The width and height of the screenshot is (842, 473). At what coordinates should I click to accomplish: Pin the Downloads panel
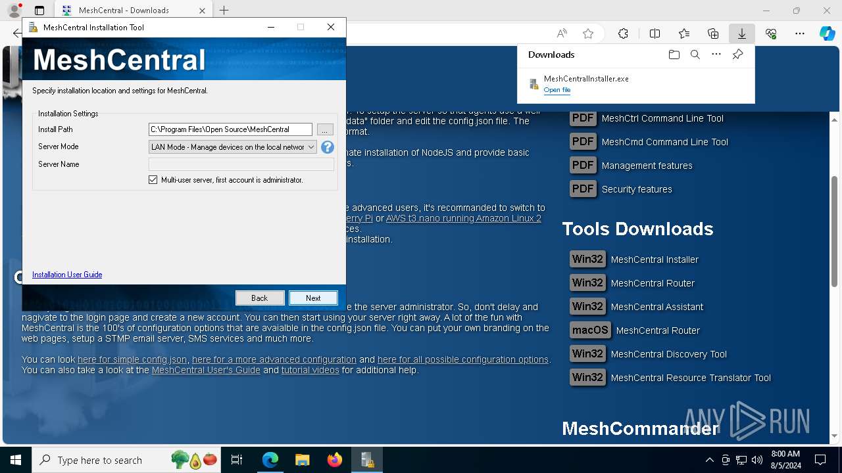coord(737,55)
